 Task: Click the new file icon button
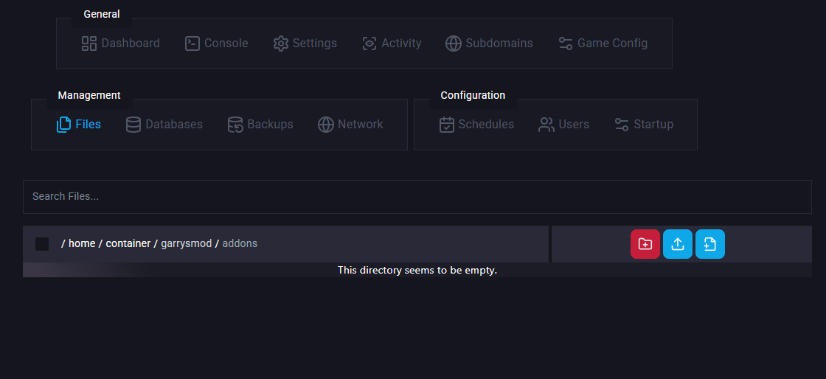[710, 244]
